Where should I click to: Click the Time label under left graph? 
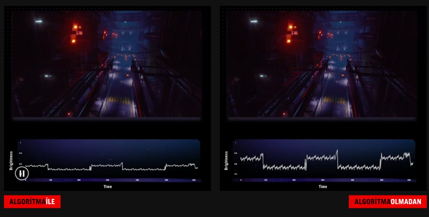click(108, 187)
